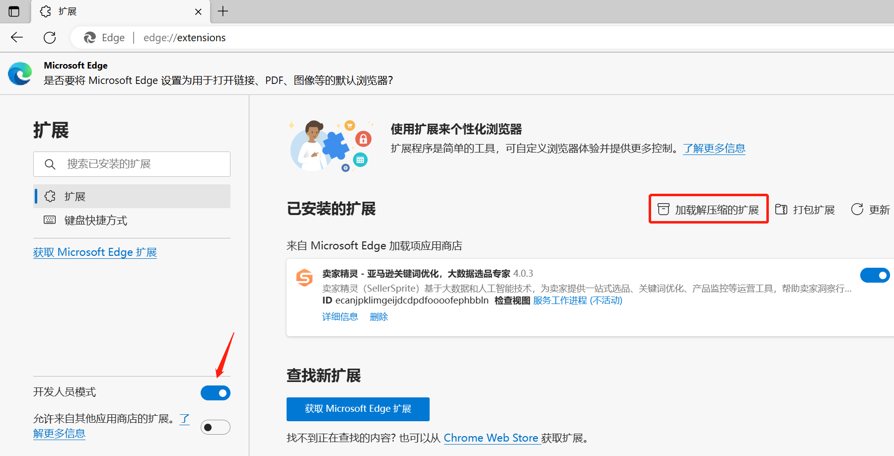
Task: Click the extension ID ecanjpklimgeijdcdpdfoooofephbbln
Action: (x=412, y=301)
